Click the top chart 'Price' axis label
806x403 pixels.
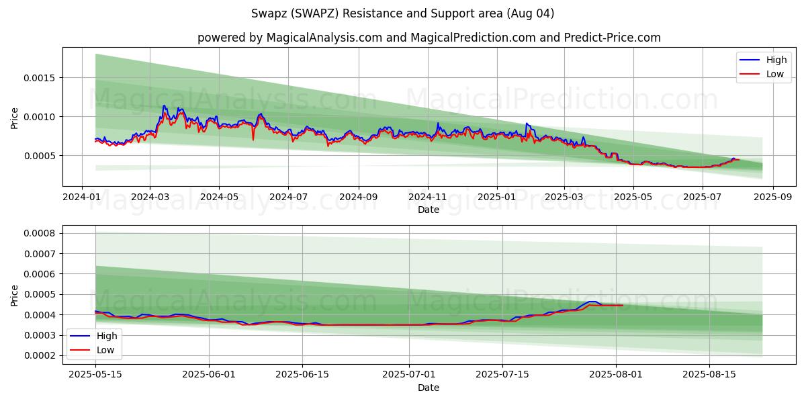15,117
